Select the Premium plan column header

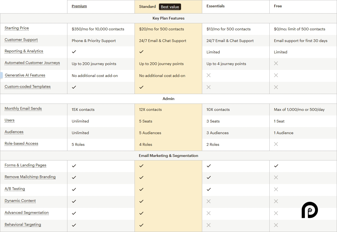(79, 6)
